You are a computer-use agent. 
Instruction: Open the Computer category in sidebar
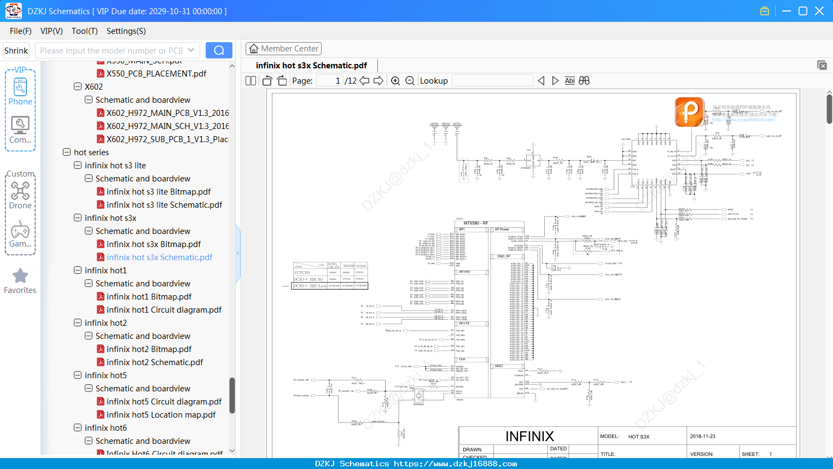tap(20, 130)
